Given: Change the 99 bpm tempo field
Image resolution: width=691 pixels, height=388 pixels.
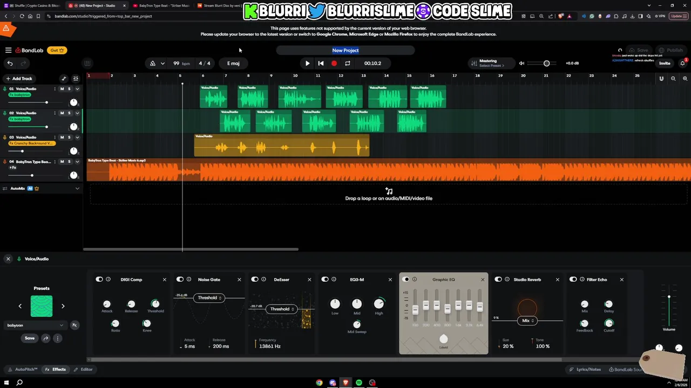Looking at the screenshot, I should pyautogui.click(x=181, y=64).
